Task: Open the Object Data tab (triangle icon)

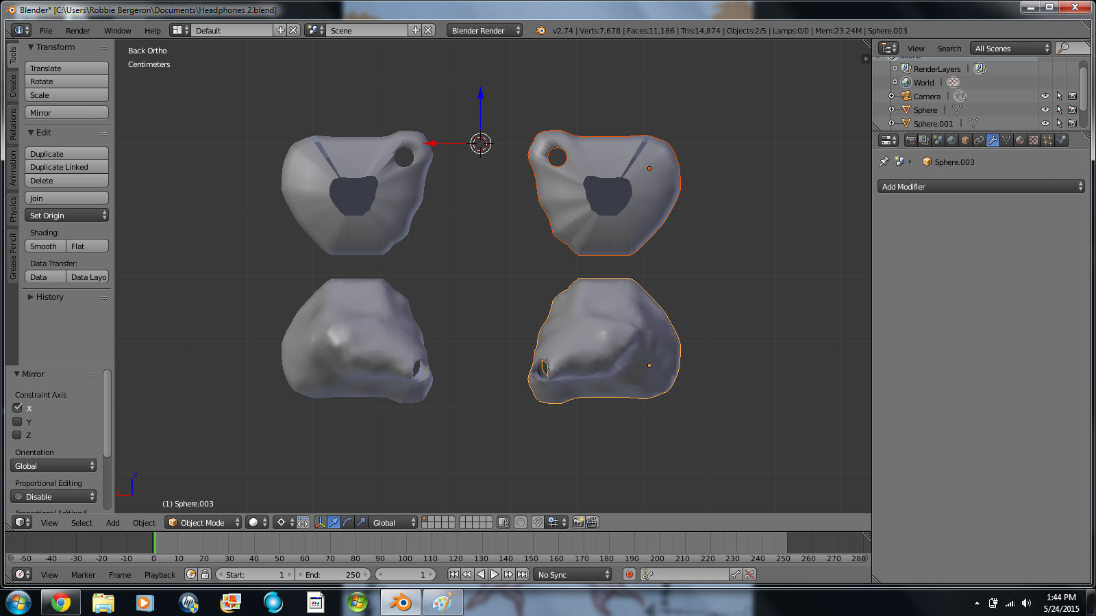Action: [x=1006, y=140]
